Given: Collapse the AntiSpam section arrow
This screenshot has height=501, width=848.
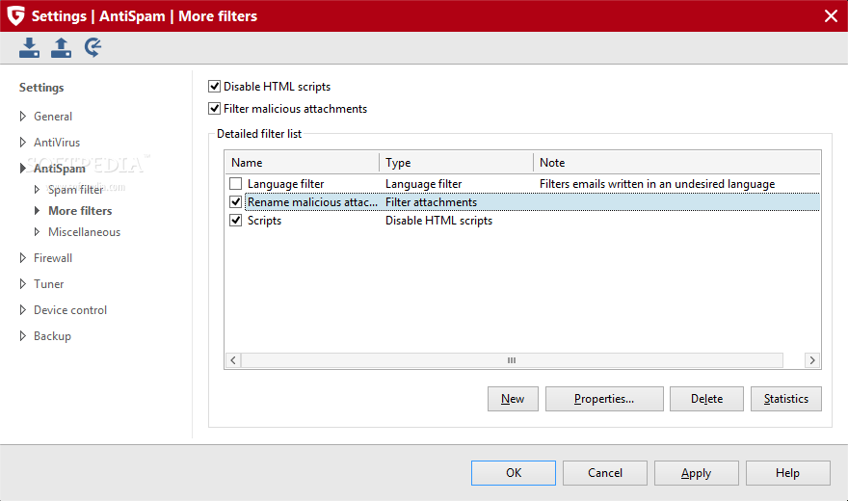Looking at the screenshot, I should (23, 168).
